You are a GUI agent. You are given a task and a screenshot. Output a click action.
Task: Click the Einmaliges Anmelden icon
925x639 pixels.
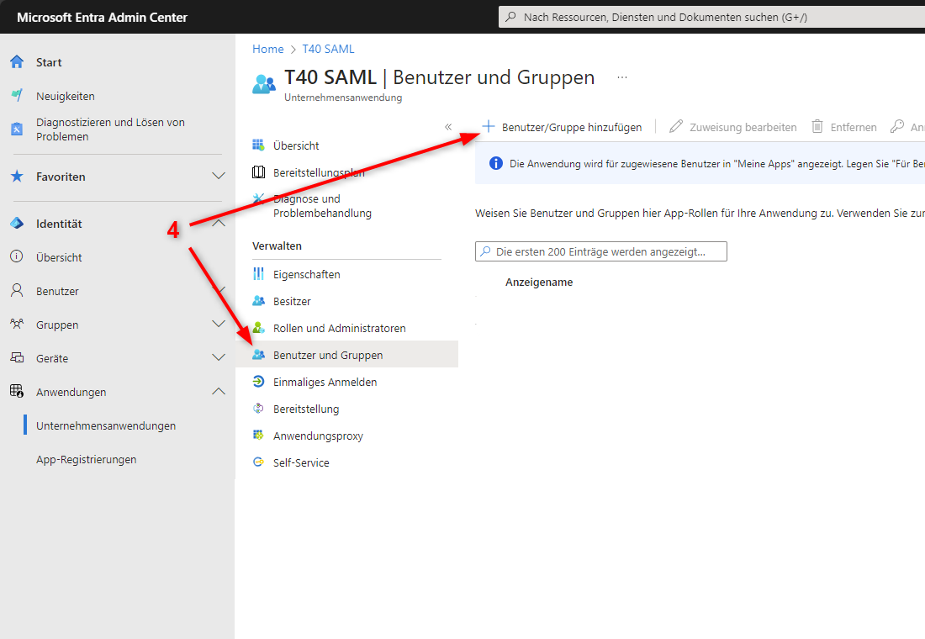click(x=258, y=382)
